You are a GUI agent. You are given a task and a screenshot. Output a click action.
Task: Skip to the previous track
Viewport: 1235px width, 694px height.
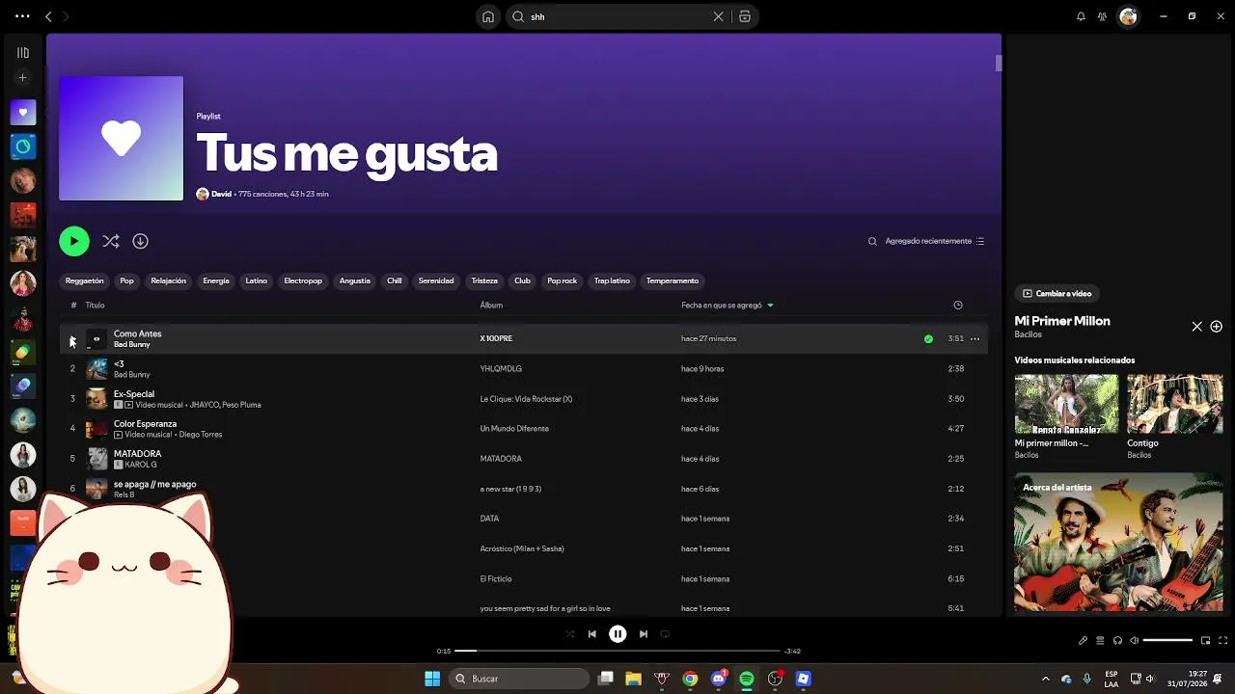coord(591,634)
